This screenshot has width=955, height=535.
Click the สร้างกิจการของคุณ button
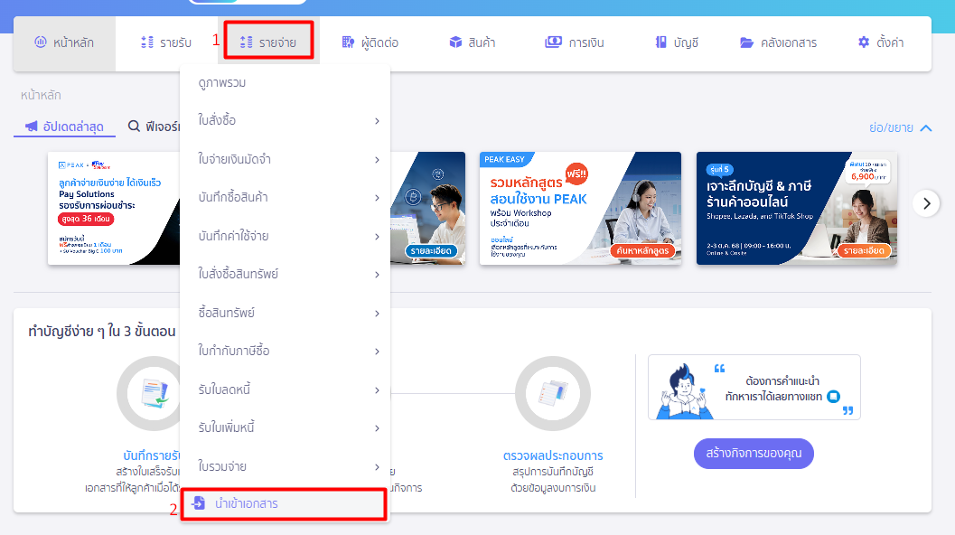click(x=753, y=454)
